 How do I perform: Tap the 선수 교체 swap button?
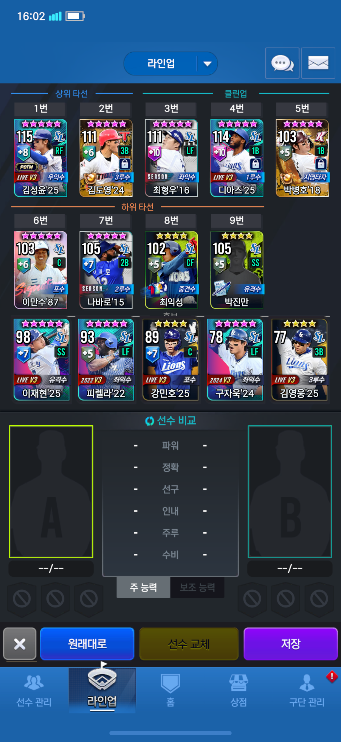189,644
